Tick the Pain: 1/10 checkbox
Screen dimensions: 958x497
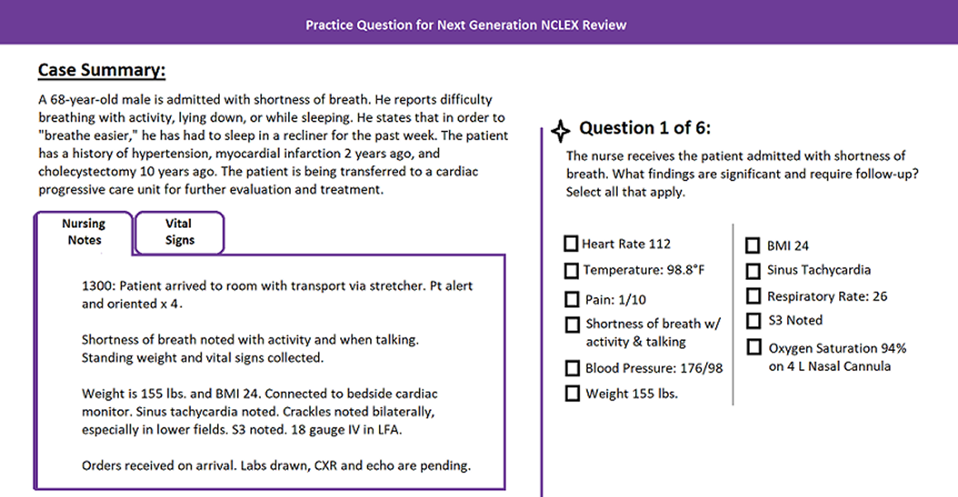coord(571,299)
